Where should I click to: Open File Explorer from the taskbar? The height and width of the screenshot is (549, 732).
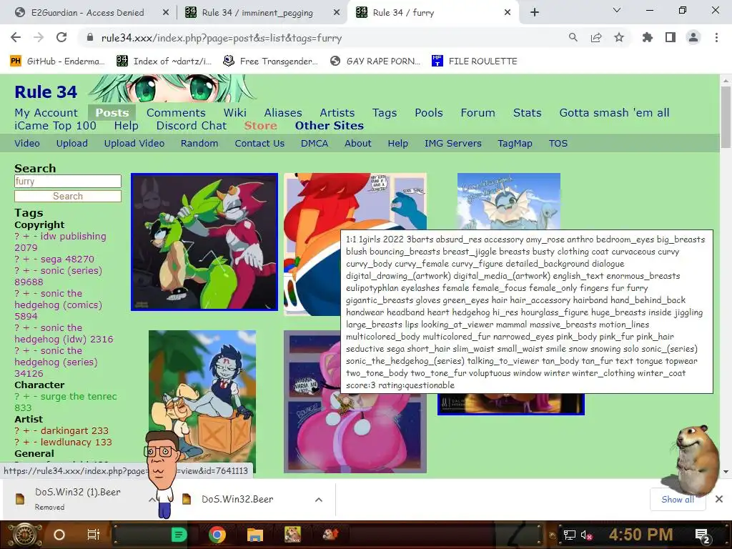pos(255,535)
